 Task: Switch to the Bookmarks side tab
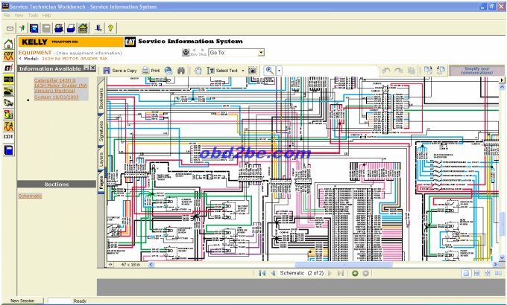101,98
